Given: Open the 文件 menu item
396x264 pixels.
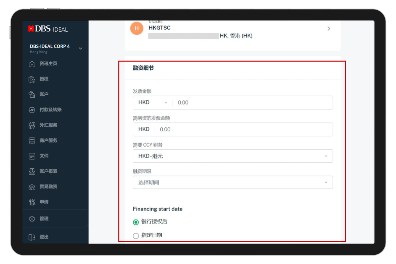Looking at the screenshot, I should pos(44,156).
